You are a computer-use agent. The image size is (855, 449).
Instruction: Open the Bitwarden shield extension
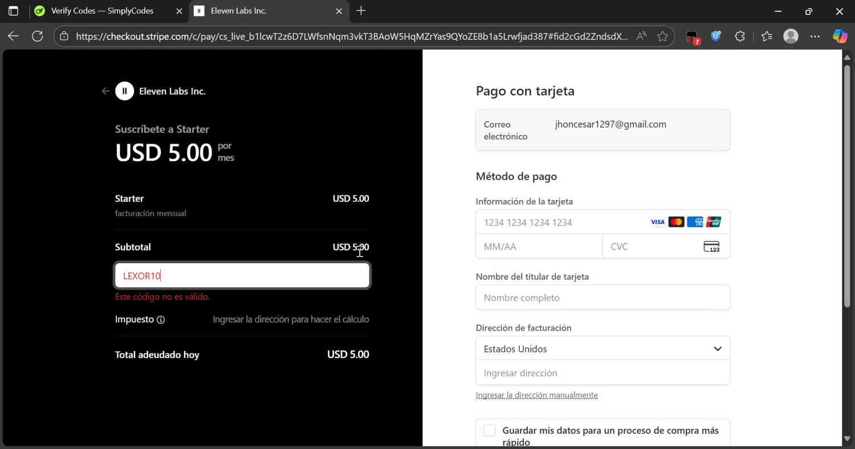coord(716,36)
